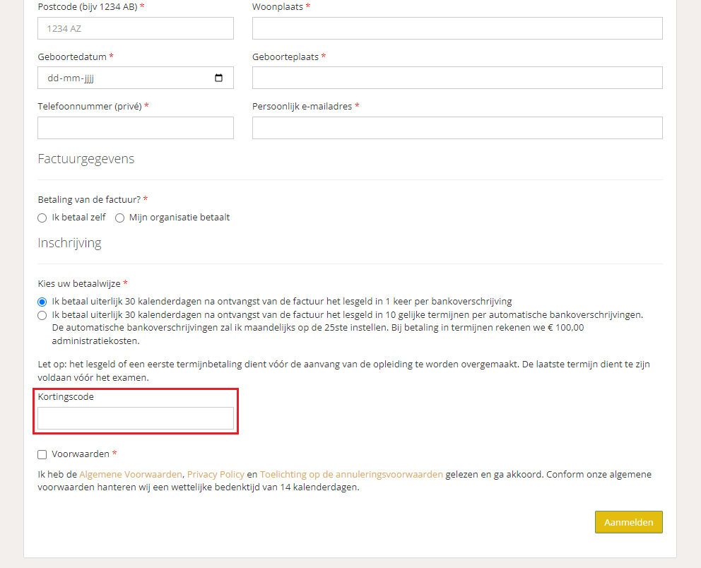Select 'Mijn organisatie betaalt' payment option

point(119,218)
